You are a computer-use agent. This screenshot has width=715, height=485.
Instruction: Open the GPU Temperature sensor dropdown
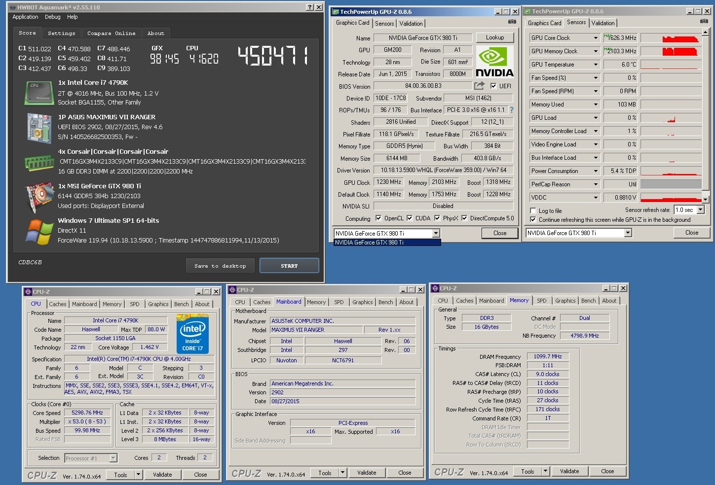click(x=596, y=65)
